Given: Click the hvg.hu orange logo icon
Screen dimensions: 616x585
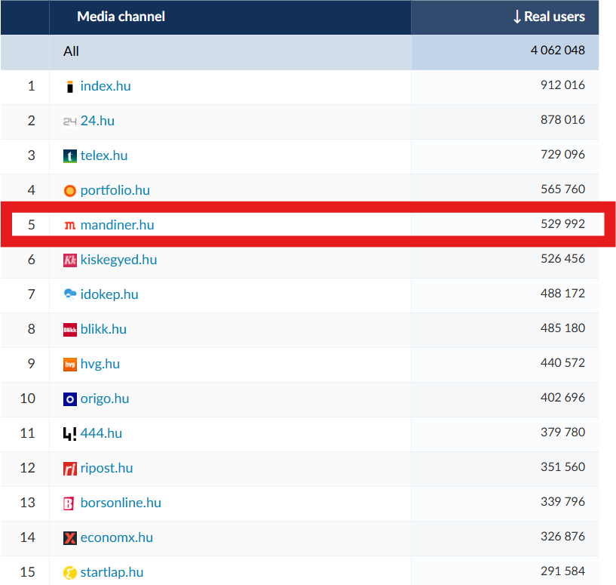Looking at the screenshot, I should point(70,365).
